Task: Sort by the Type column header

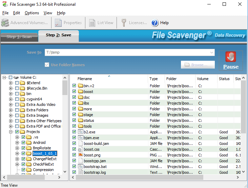Action: (x=157, y=79)
